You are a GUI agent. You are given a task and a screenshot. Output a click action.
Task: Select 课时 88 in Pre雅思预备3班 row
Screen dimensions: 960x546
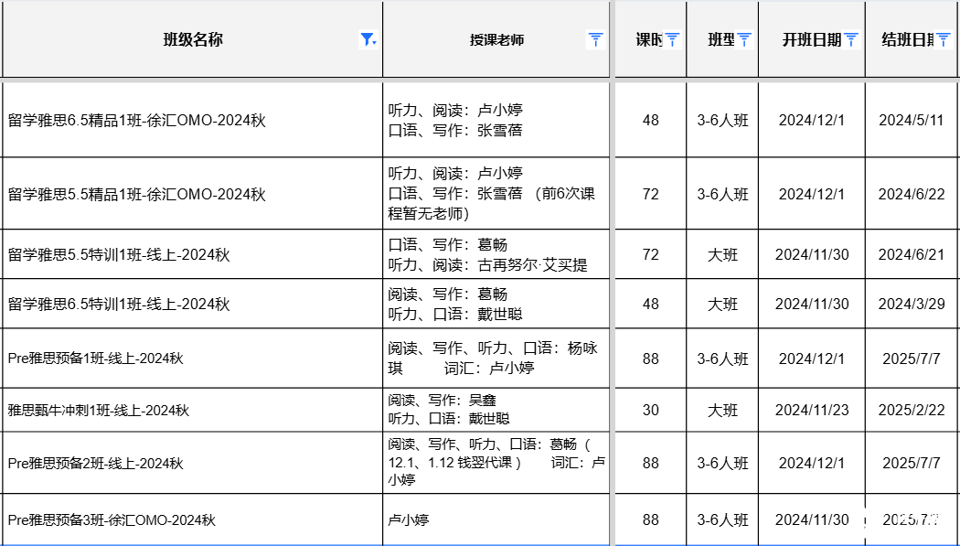point(650,519)
